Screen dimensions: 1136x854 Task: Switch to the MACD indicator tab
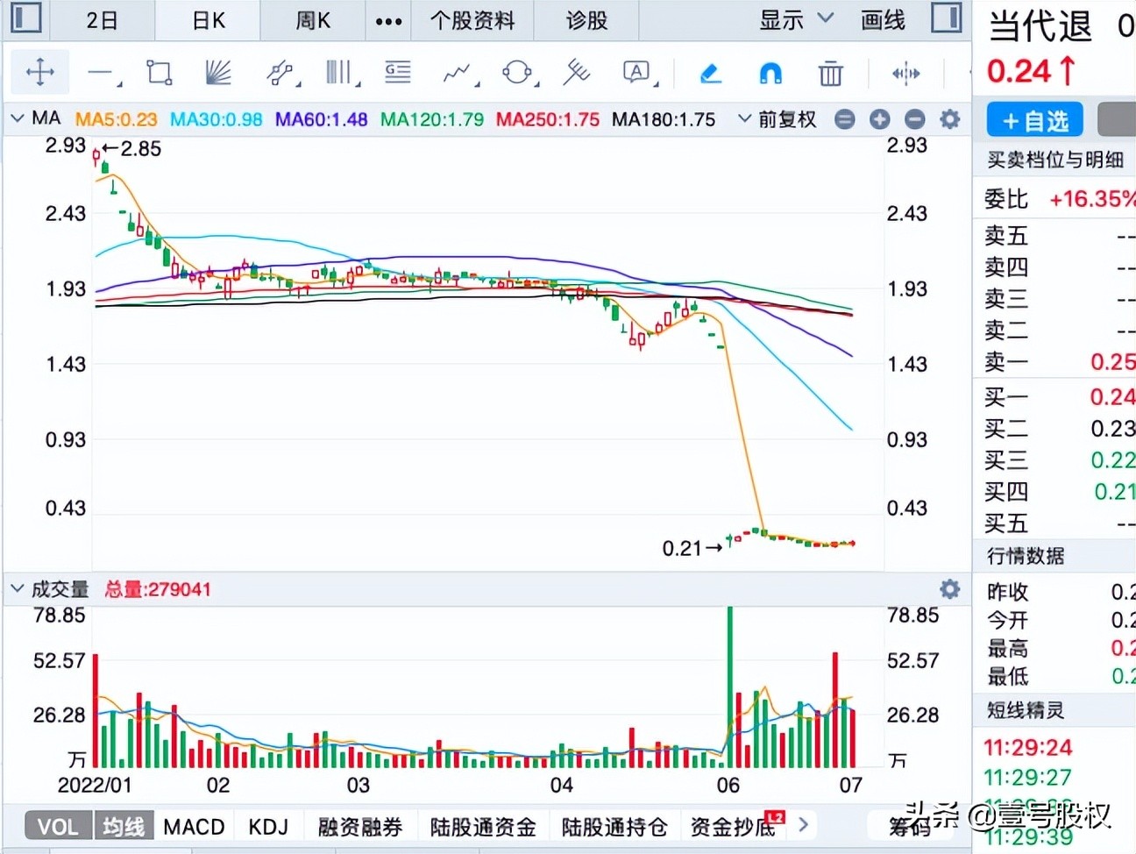click(x=194, y=826)
